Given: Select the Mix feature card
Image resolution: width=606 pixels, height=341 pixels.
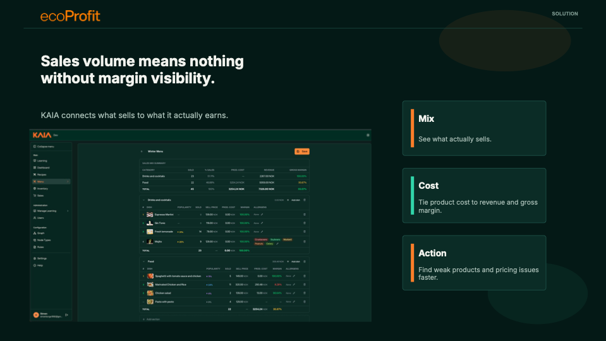Looking at the screenshot, I should coord(474,128).
